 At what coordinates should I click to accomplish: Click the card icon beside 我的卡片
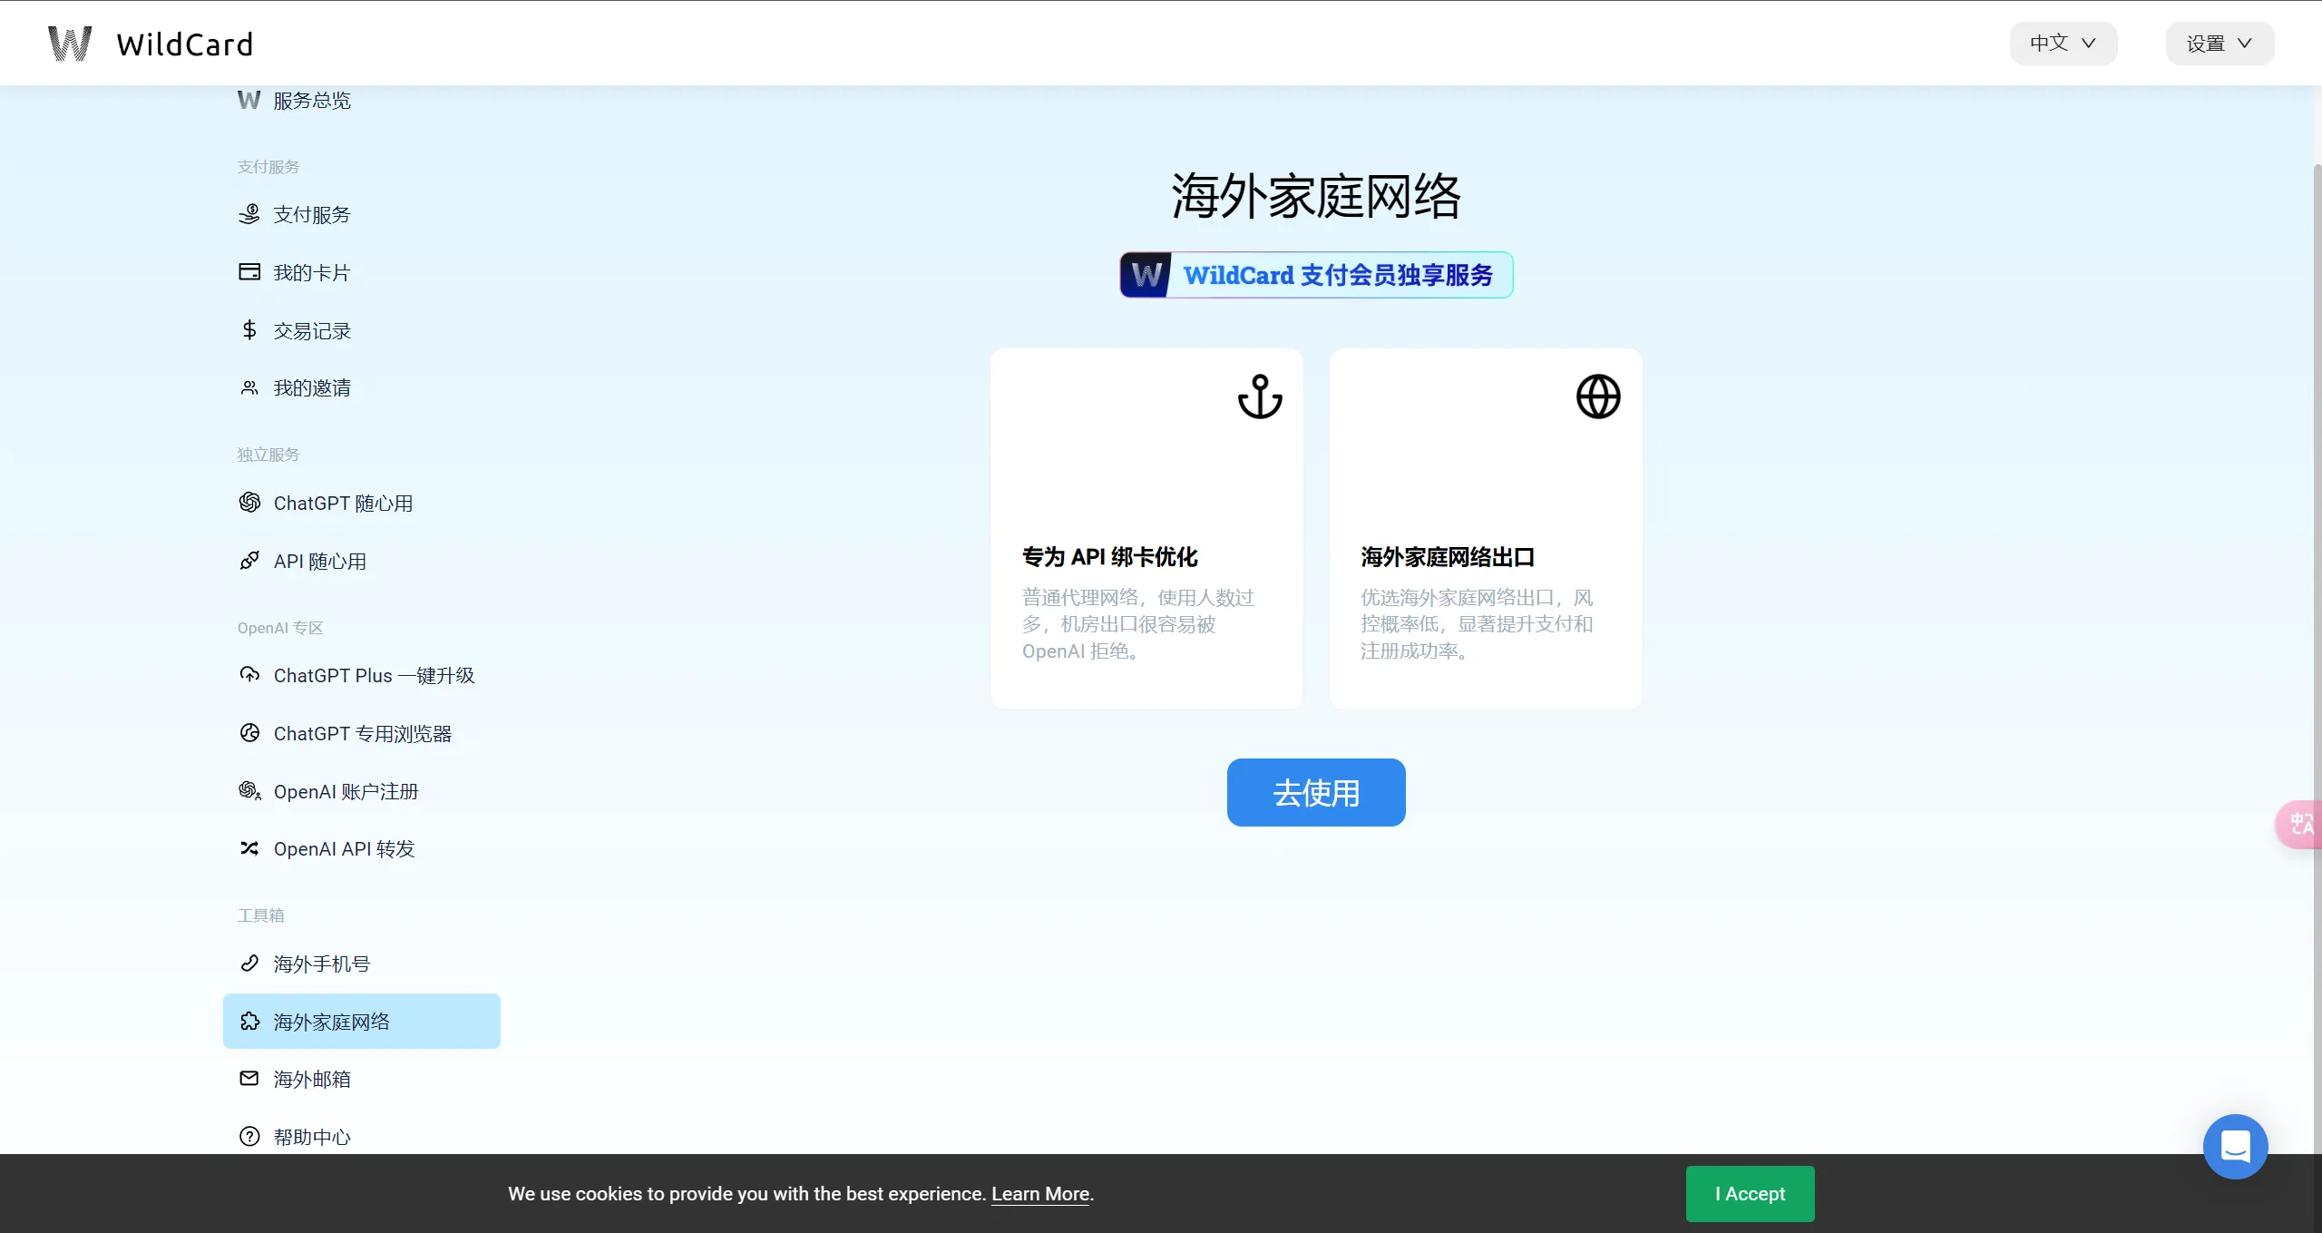249,272
